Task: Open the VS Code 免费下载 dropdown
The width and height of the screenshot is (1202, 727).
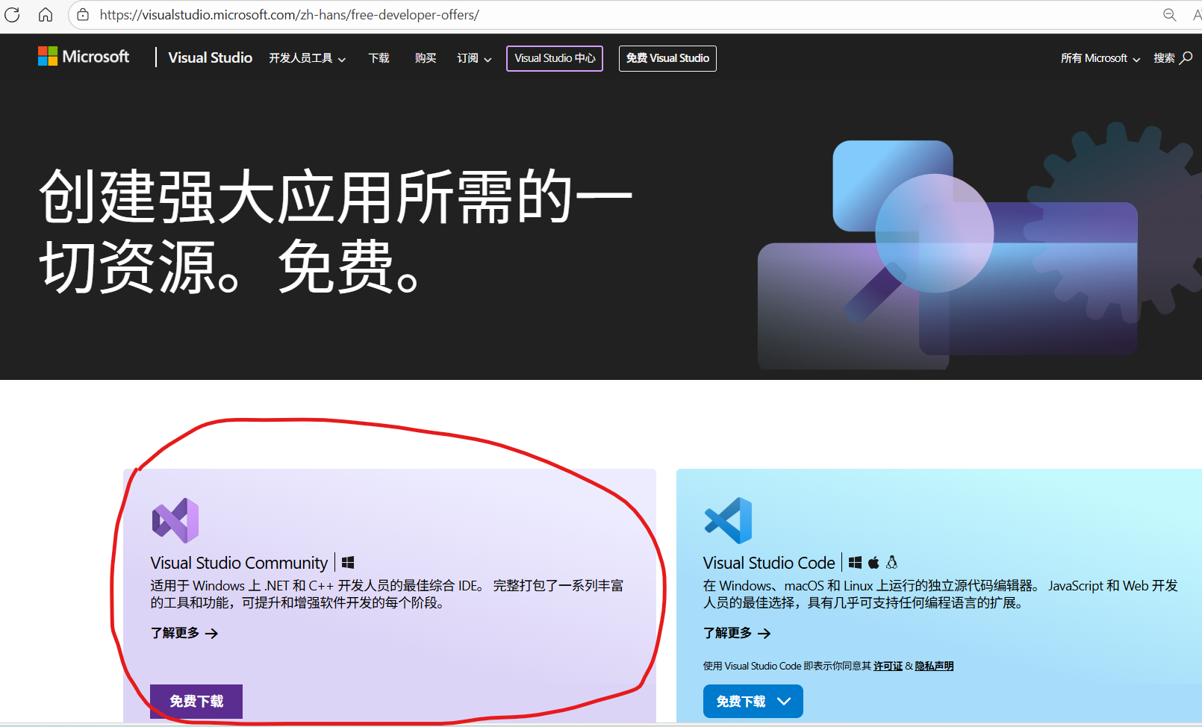Action: [753, 702]
